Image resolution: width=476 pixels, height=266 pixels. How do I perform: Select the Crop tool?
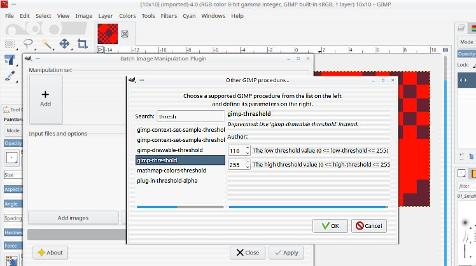(82, 44)
